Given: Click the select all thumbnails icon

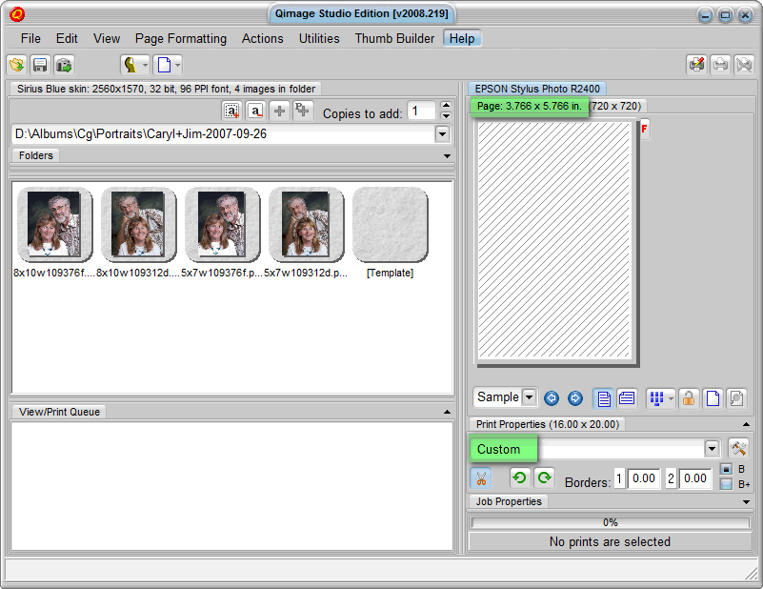Looking at the screenshot, I should coord(231,111).
